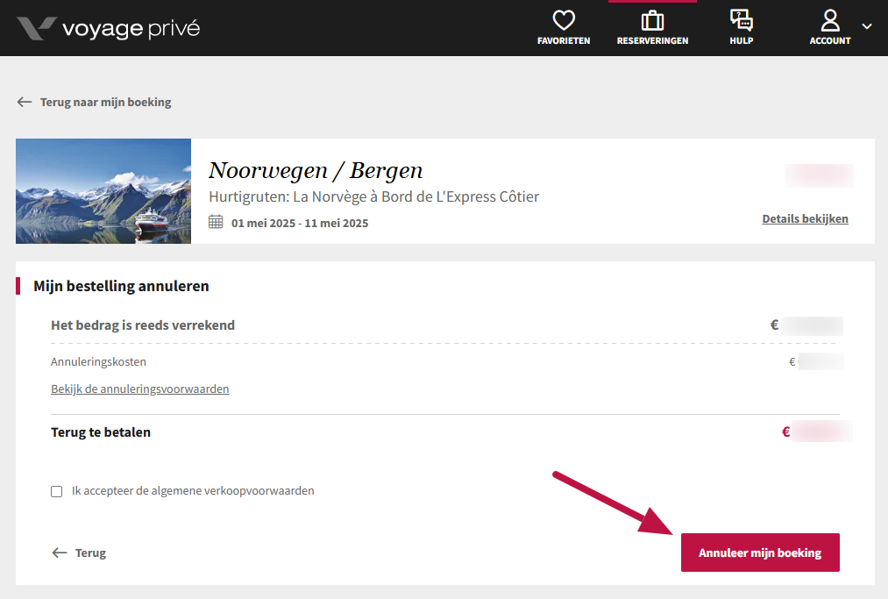Open Favorieten via the heart icon
This screenshot has width=888, height=599.
point(564,20)
